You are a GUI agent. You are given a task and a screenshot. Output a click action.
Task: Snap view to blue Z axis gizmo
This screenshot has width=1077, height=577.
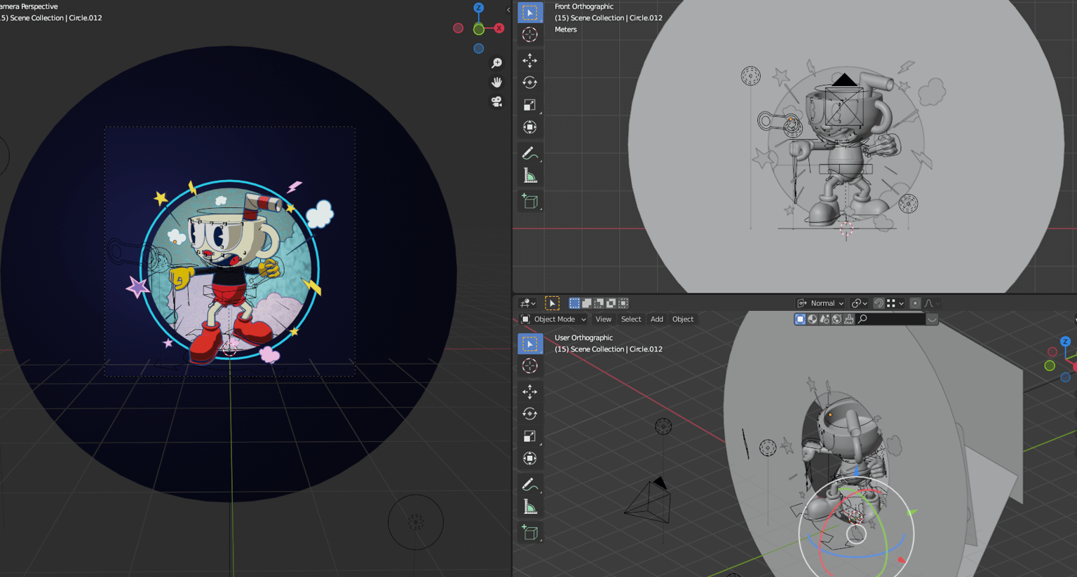point(478,8)
